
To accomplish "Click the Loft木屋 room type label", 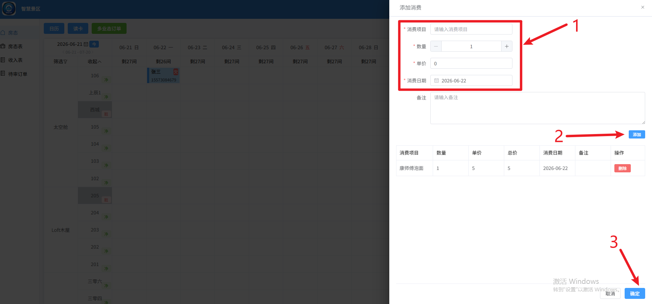I will click(61, 230).
